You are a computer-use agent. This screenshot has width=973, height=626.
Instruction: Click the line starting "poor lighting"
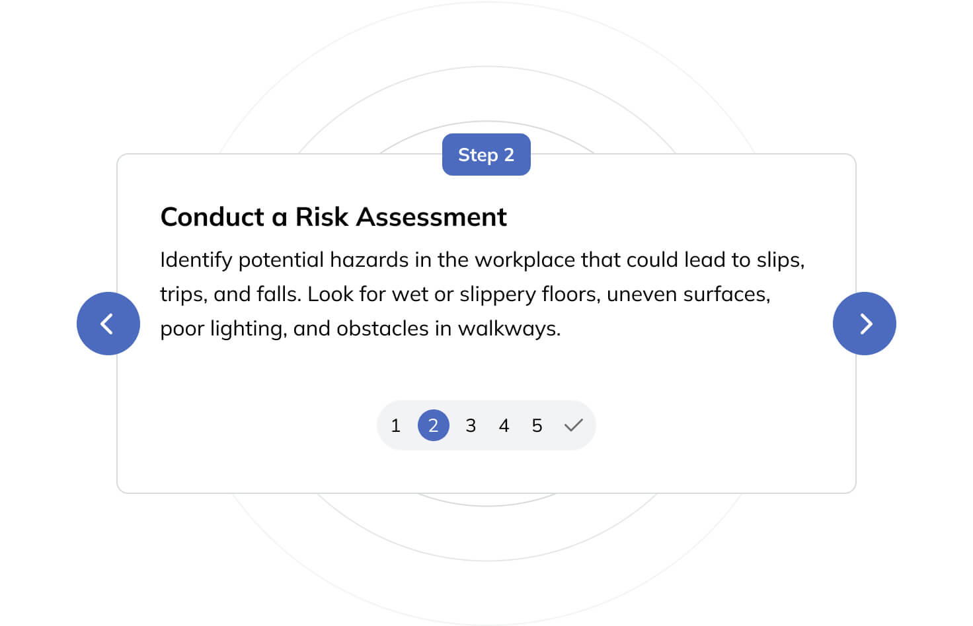tap(360, 328)
